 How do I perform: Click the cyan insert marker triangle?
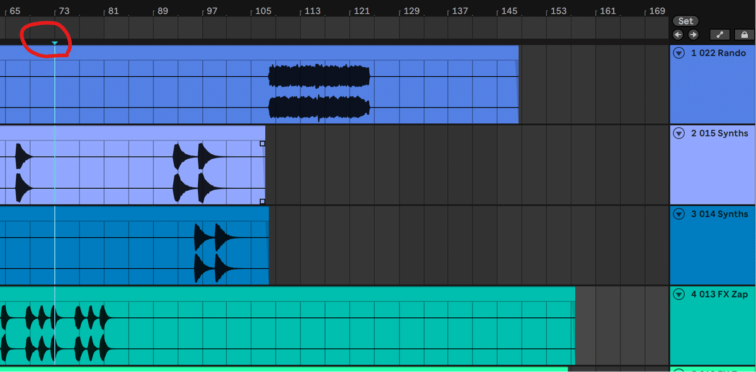pyautogui.click(x=55, y=43)
